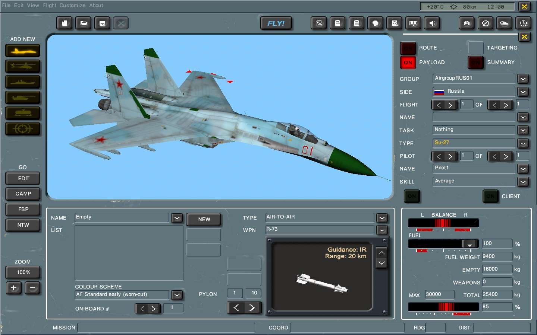Viewport: 537px width, 335px height.
Task: Select next pylon with right arrow
Action: 252,308
